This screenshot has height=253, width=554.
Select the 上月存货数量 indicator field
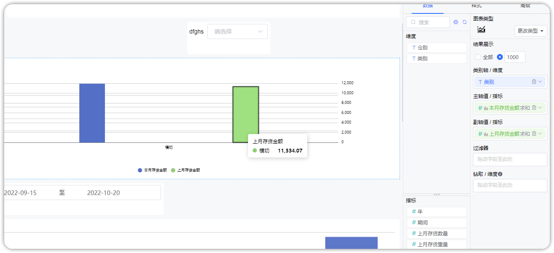pos(436,234)
